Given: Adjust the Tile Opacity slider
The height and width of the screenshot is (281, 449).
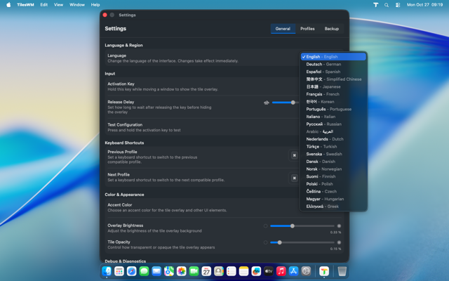Looking at the screenshot, I should tap(302, 242).
